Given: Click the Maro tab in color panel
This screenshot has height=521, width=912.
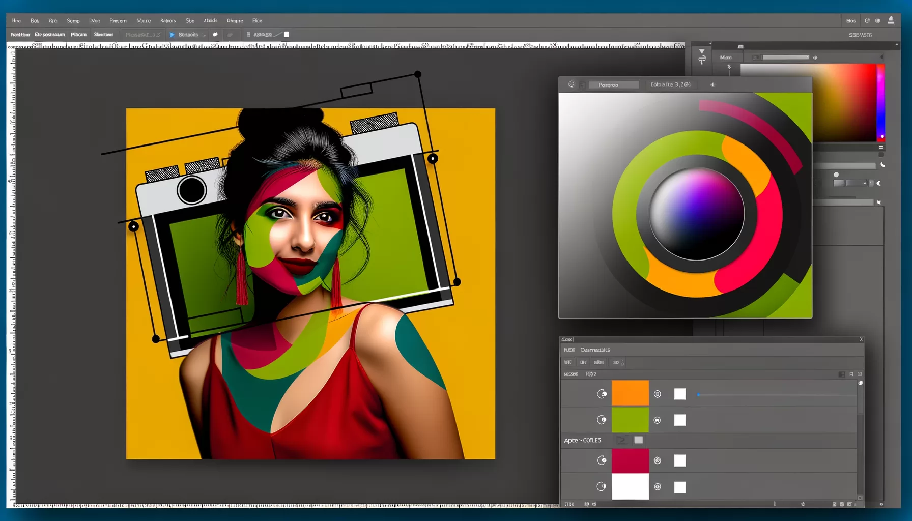Looking at the screenshot, I should 726,57.
